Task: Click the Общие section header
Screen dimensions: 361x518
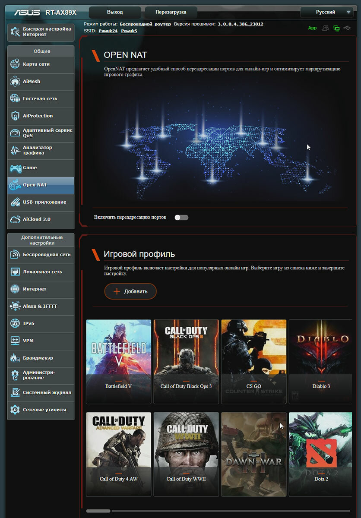Action: (x=42, y=51)
